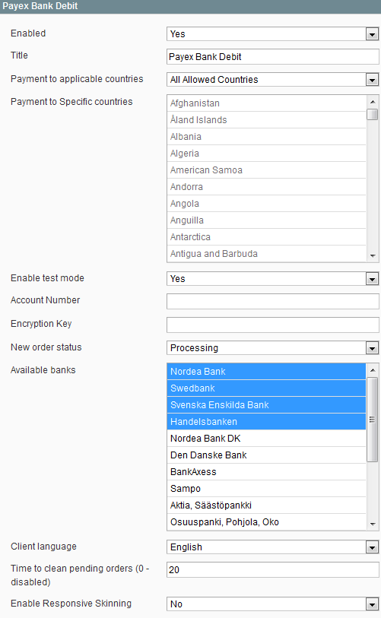Open the Enabled dropdown

pos(272,34)
